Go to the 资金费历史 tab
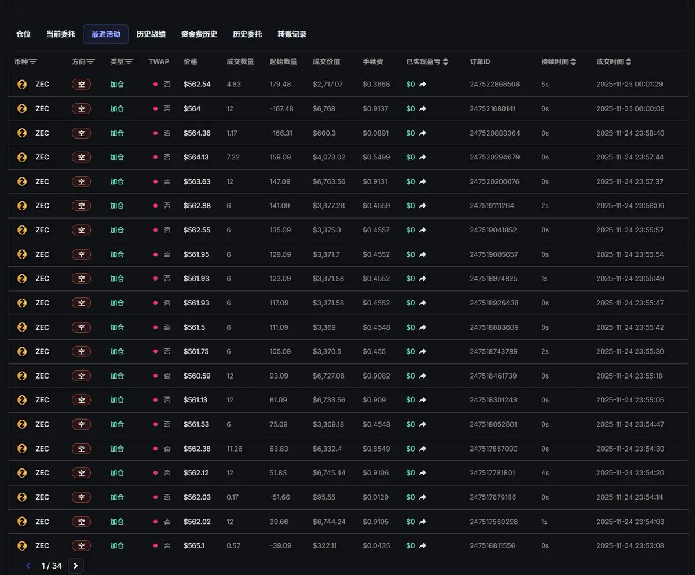This screenshot has width=695, height=575. 199,34
